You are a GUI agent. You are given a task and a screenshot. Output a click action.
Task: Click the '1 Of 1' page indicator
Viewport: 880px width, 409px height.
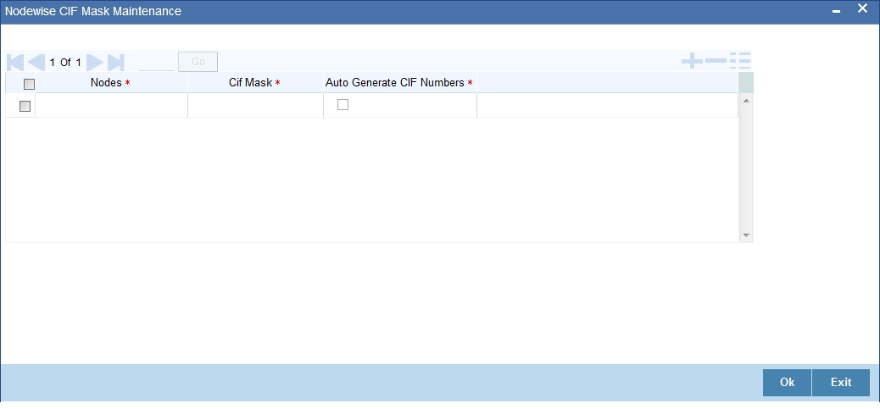[x=65, y=62]
